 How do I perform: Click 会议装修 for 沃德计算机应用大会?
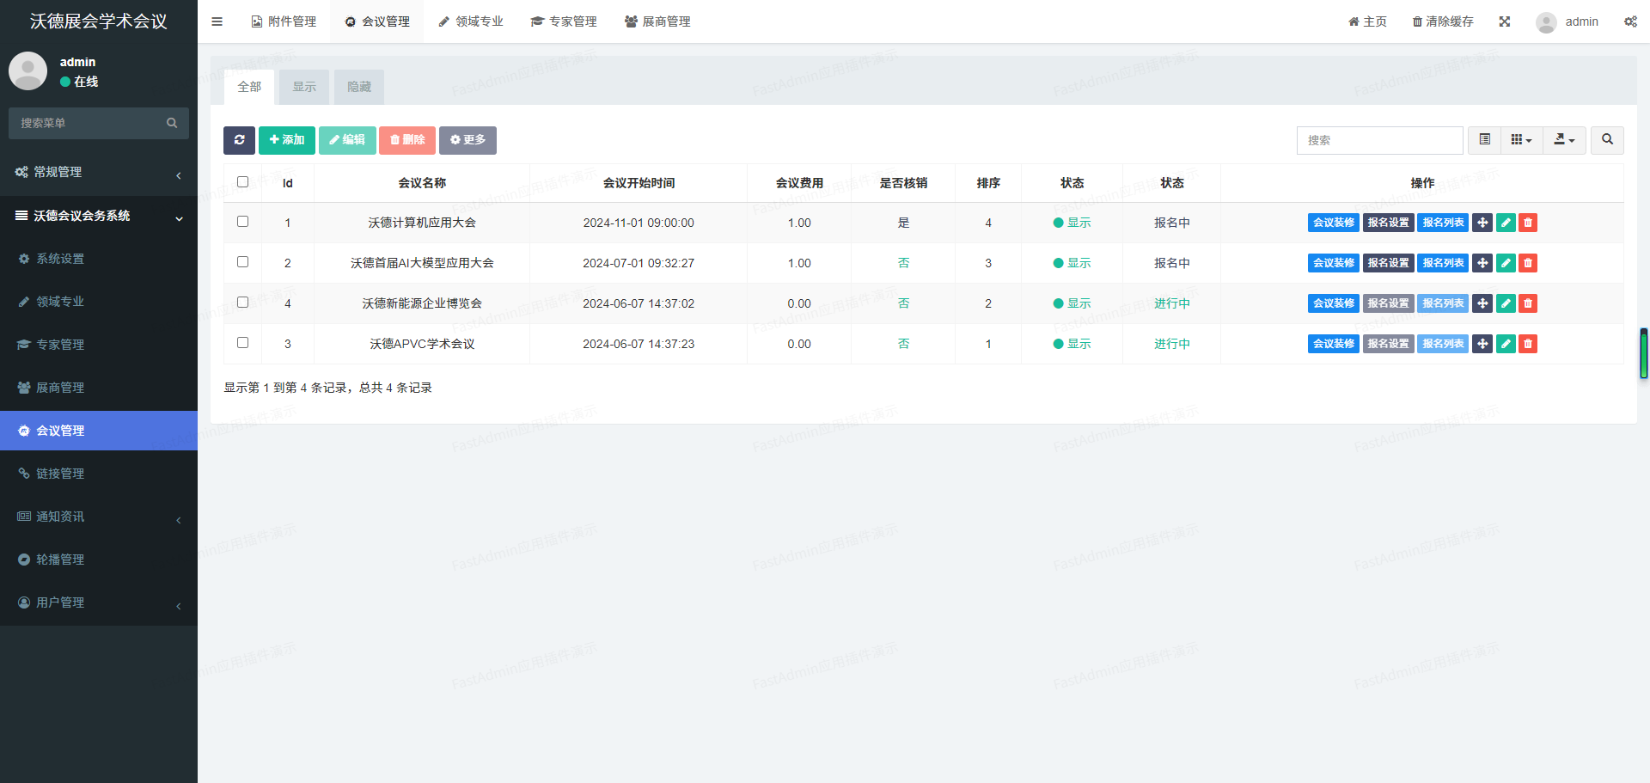pyautogui.click(x=1334, y=223)
